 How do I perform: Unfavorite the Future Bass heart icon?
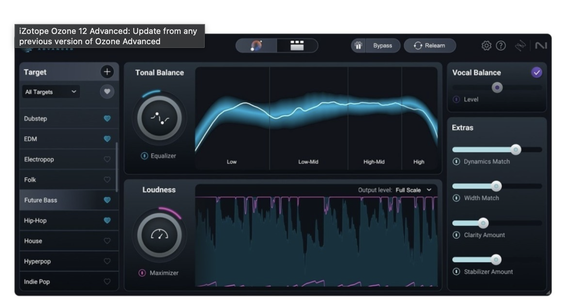coord(107,200)
